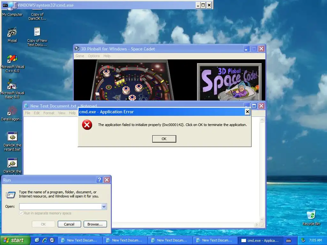Click Cancel in the Run dialog
Image resolution: width=327 pixels, height=245 pixels.
(69, 224)
